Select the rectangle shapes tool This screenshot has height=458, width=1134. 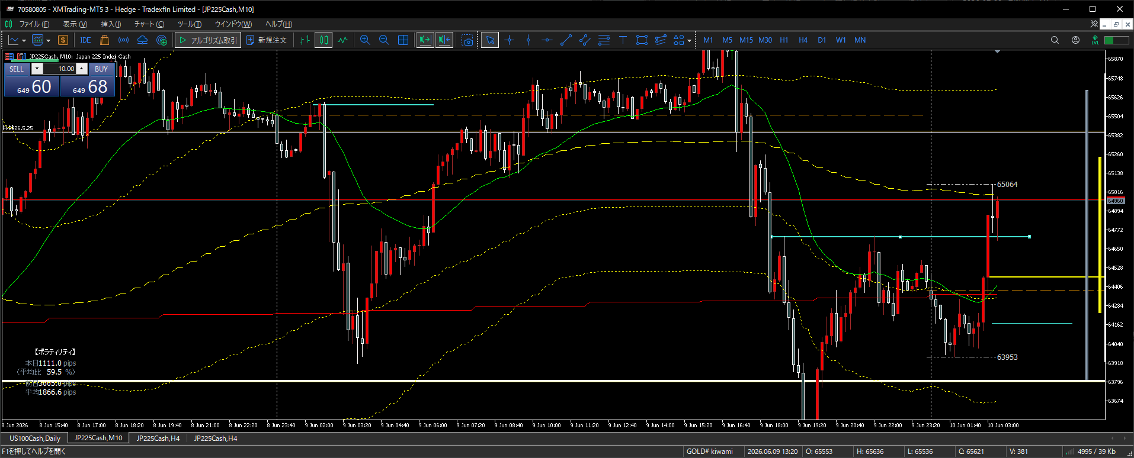coord(642,40)
